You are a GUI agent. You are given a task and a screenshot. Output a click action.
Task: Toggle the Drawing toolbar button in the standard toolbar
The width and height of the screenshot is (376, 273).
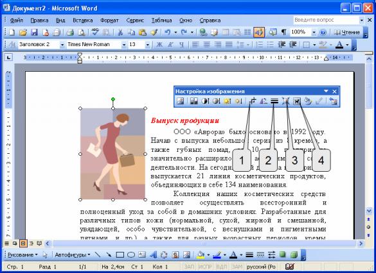(x=259, y=32)
